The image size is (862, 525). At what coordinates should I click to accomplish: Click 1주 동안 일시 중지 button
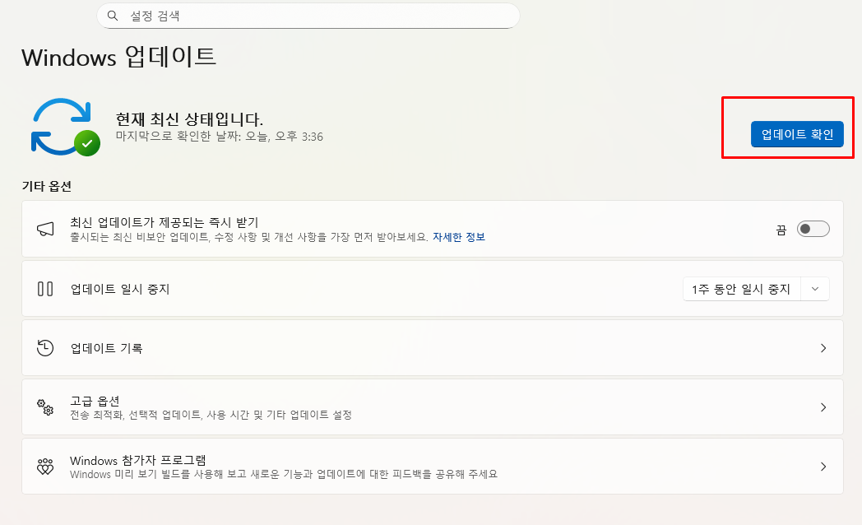(742, 289)
